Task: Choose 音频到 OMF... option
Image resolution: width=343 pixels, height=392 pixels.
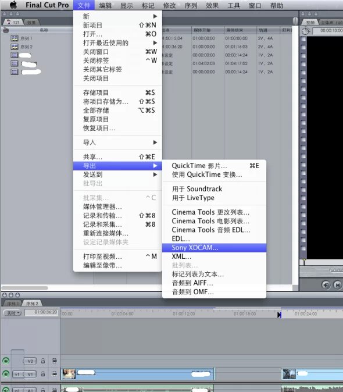Action: pyautogui.click(x=215, y=292)
